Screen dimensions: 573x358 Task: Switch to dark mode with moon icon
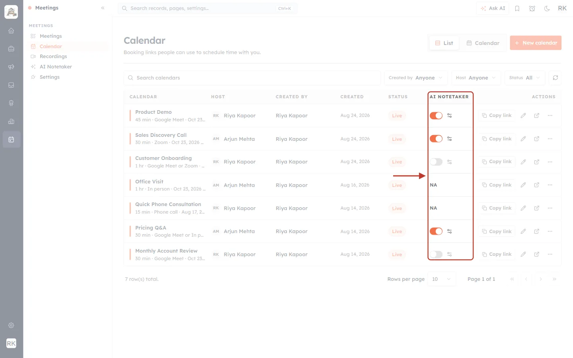[x=547, y=8]
